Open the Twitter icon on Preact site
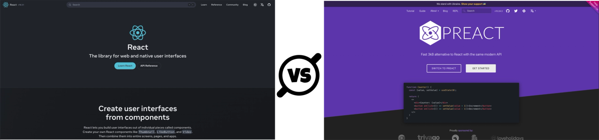Image resolution: width=599 pixels, height=140 pixels. pyautogui.click(x=516, y=11)
